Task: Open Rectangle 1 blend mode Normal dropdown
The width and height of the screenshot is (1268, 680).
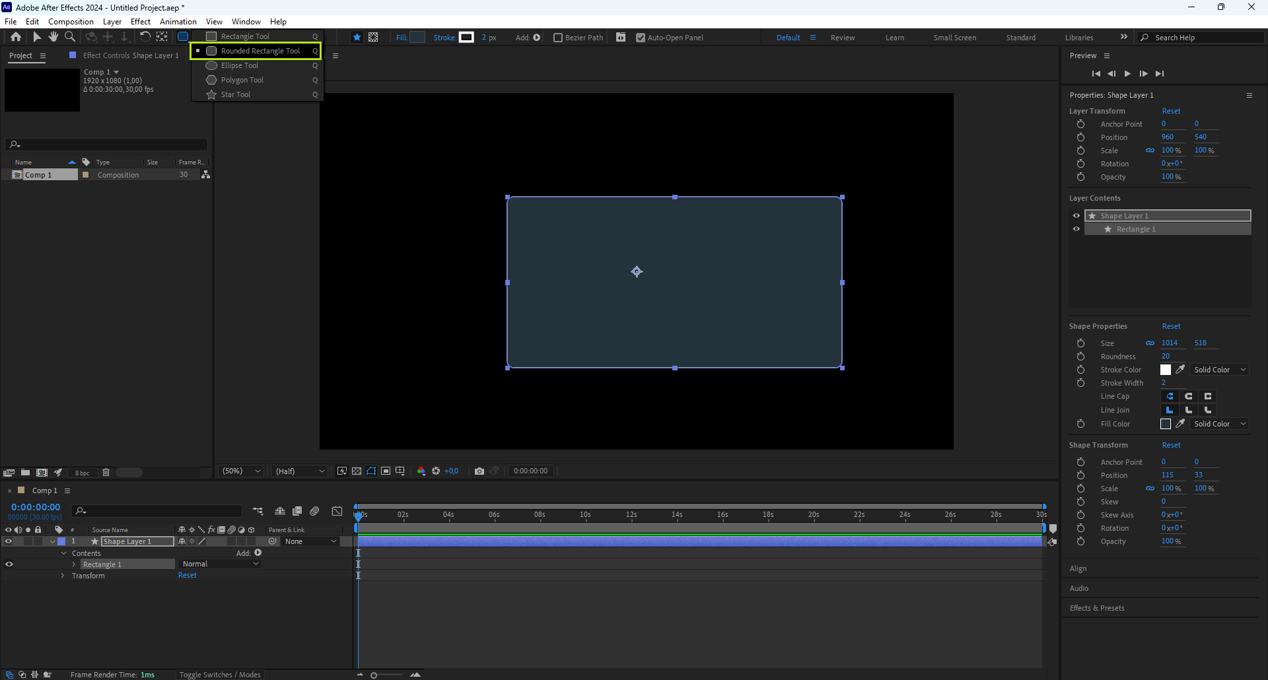Action: tap(220, 564)
